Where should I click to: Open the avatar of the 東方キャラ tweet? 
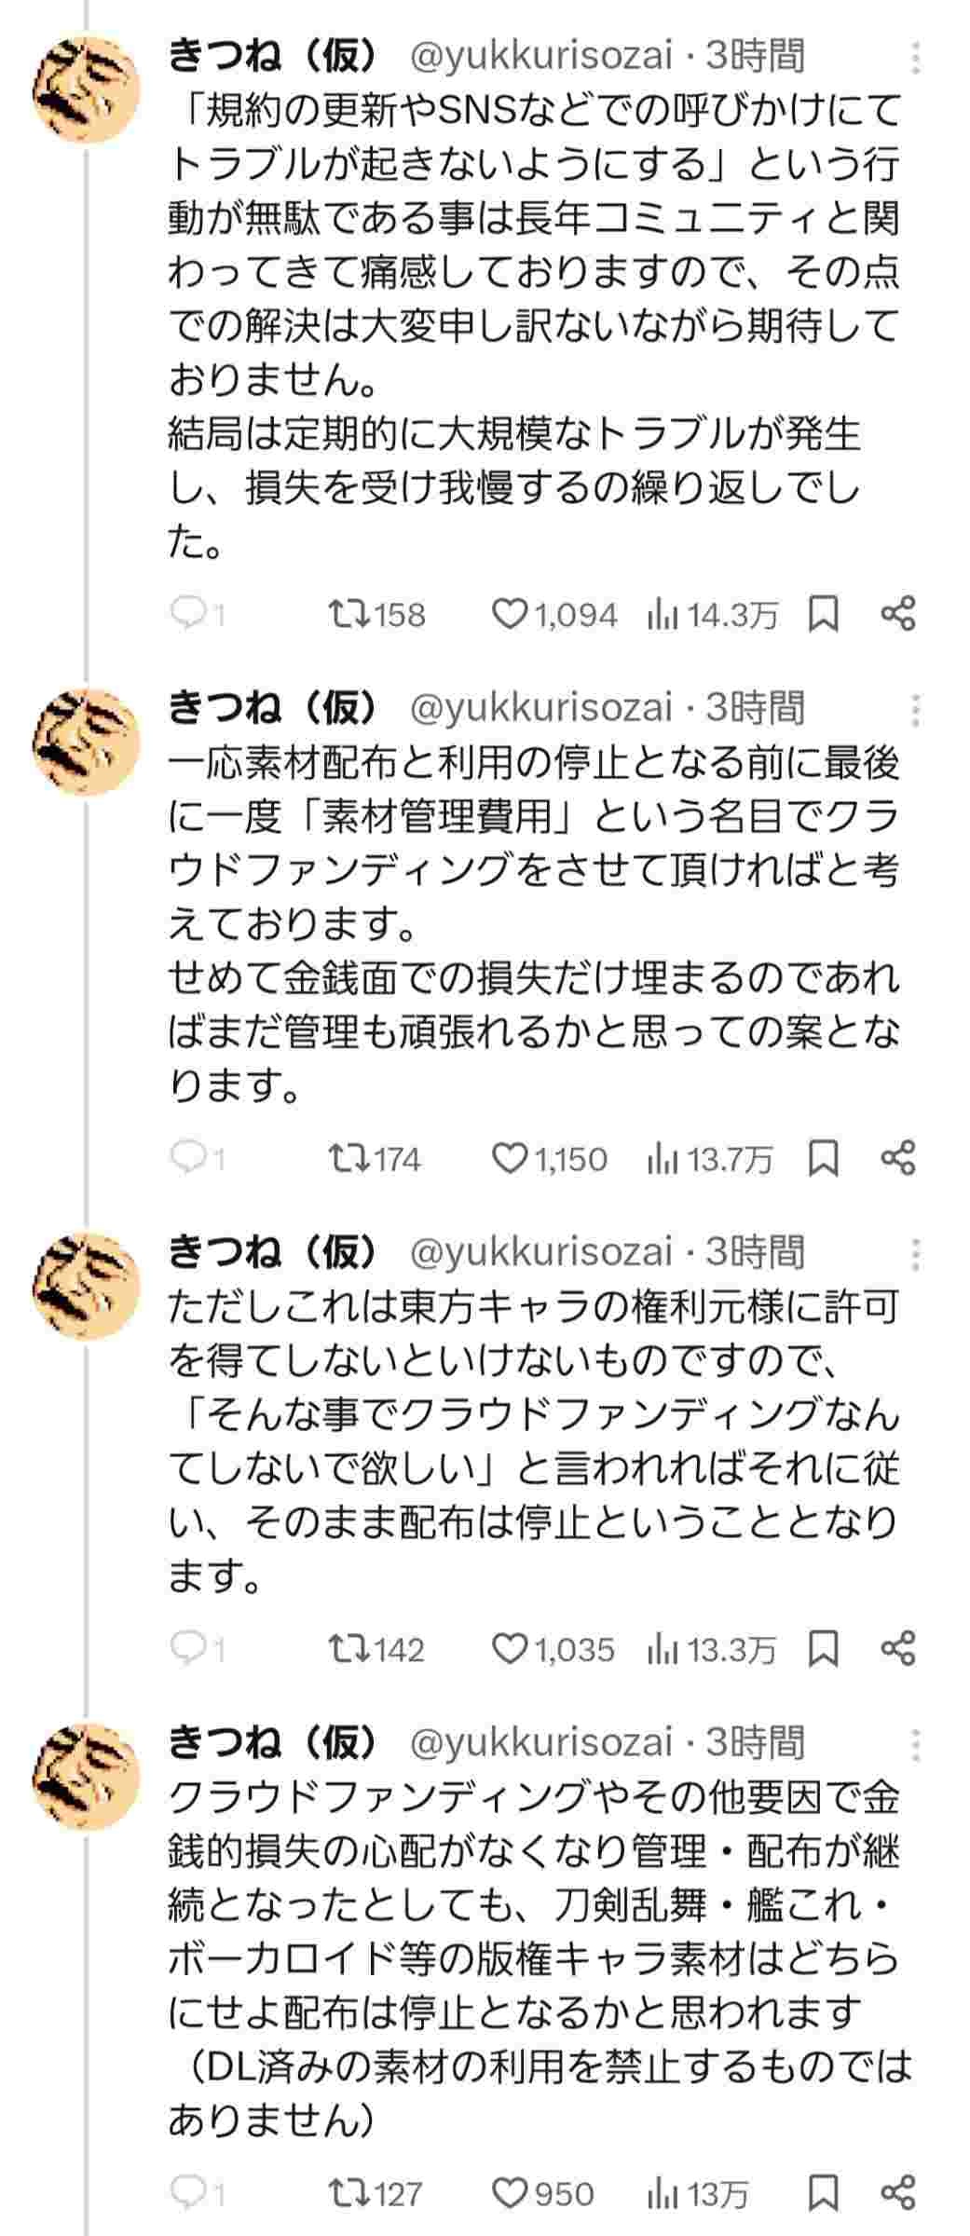87,1287
